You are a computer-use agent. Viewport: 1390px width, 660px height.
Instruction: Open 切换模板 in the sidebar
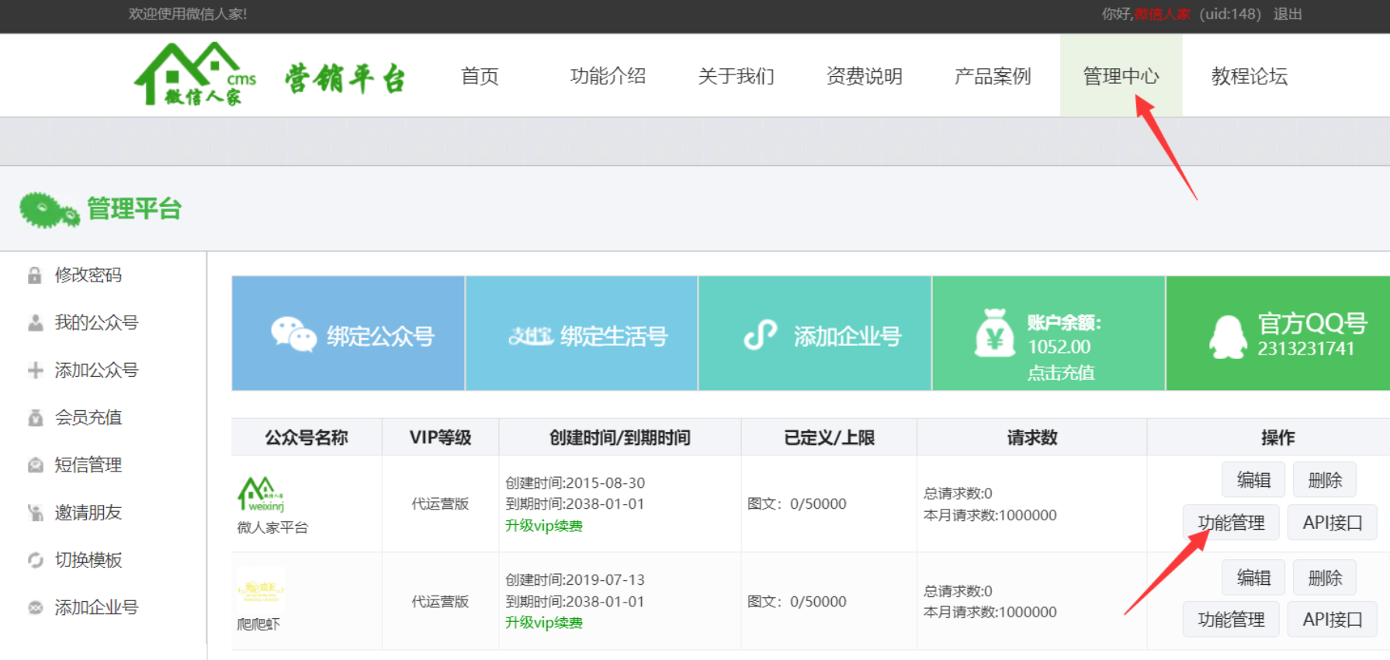[88, 560]
